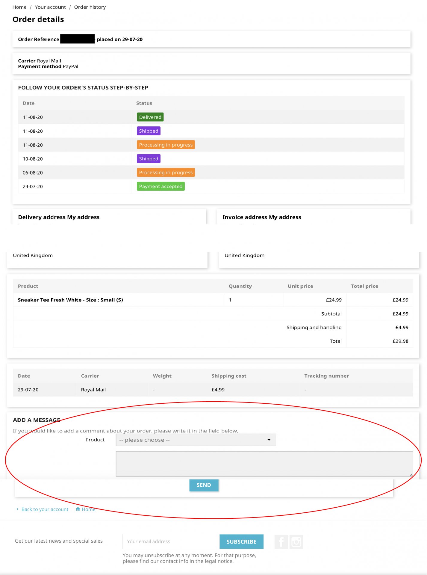Expand the '-- please choose --' combo box
Screen dimensions: 427x575
pyautogui.click(x=196, y=440)
